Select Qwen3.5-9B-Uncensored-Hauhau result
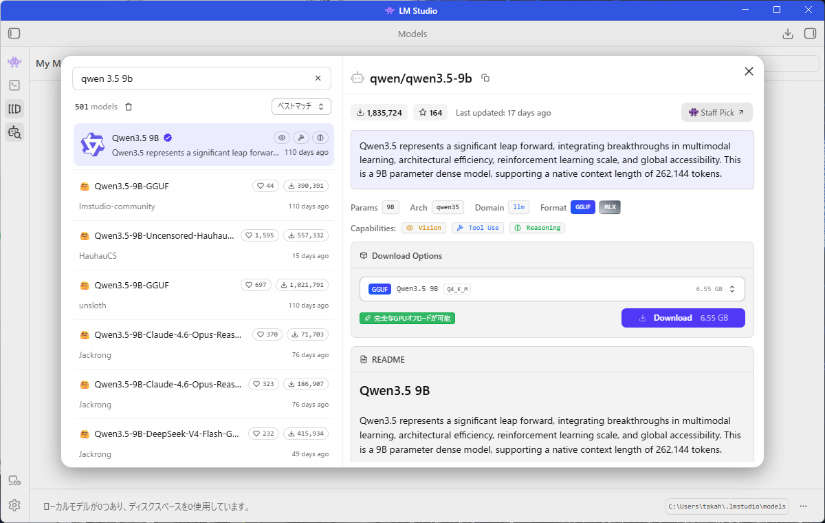 pyautogui.click(x=203, y=245)
